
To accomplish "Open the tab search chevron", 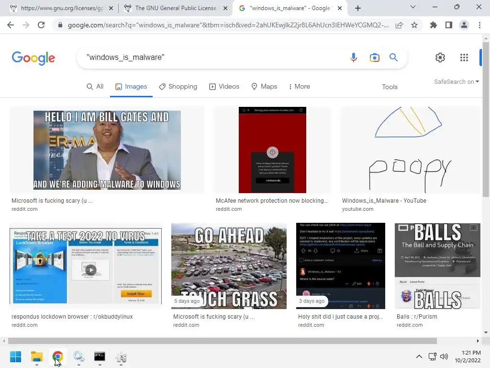I will pyautogui.click(x=413, y=7).
